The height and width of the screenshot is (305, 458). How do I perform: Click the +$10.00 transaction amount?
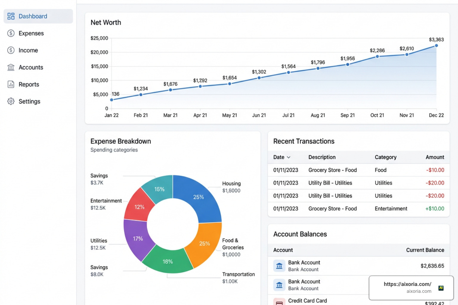[x=435, y=208]
